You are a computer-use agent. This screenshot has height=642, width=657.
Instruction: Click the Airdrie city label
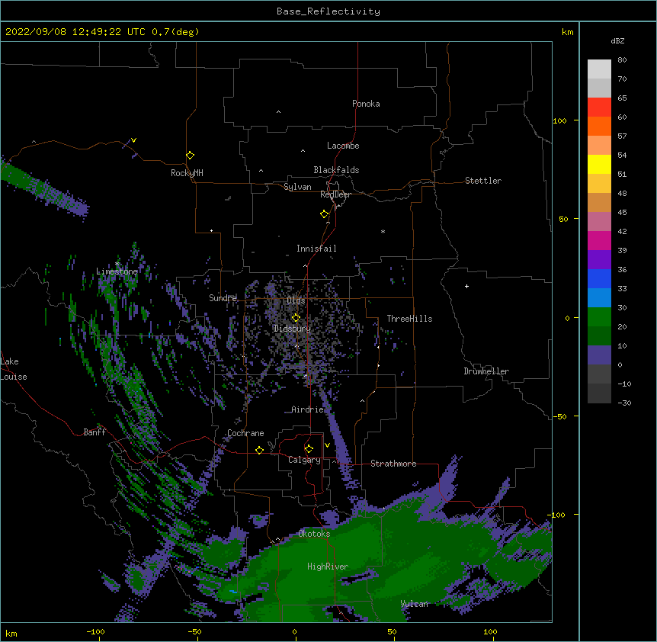coord(307,409)
